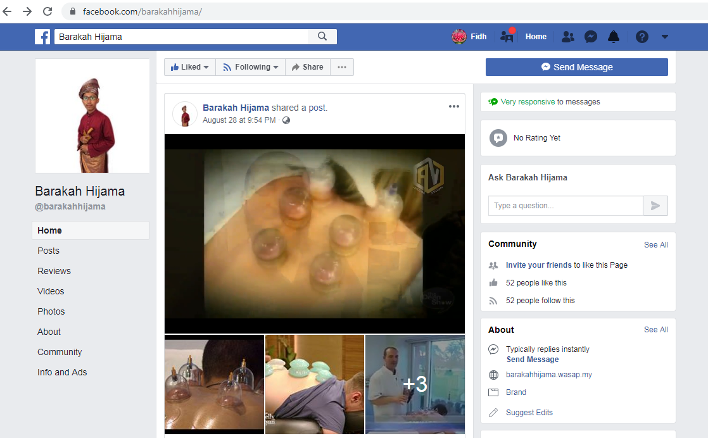Open Reviews in page sidebar
Image resolution: width=708 pixels, height=438 pixels.
coord(54,271)
